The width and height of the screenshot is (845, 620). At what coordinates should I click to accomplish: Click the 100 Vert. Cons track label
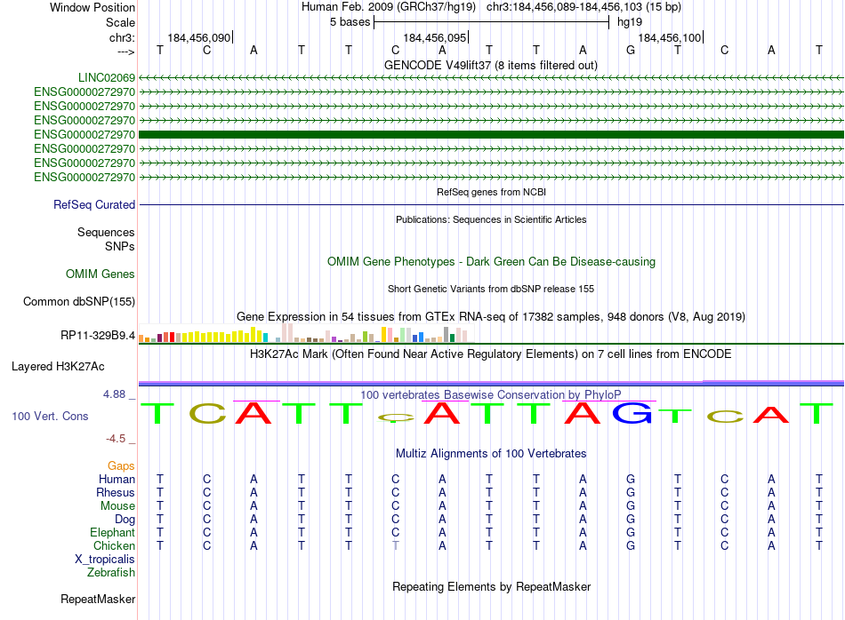click(x=50, y=416)
